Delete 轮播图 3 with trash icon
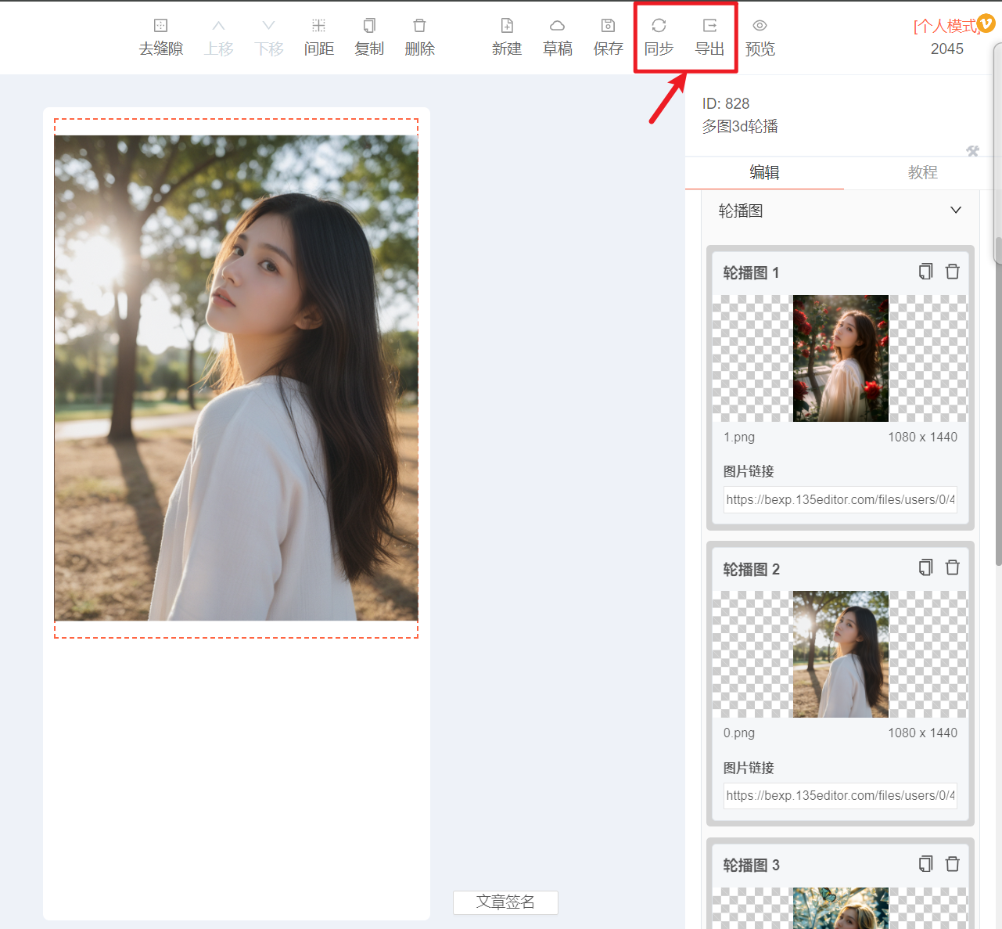This screenshot has width=1002, height=929. click(953, 864)
